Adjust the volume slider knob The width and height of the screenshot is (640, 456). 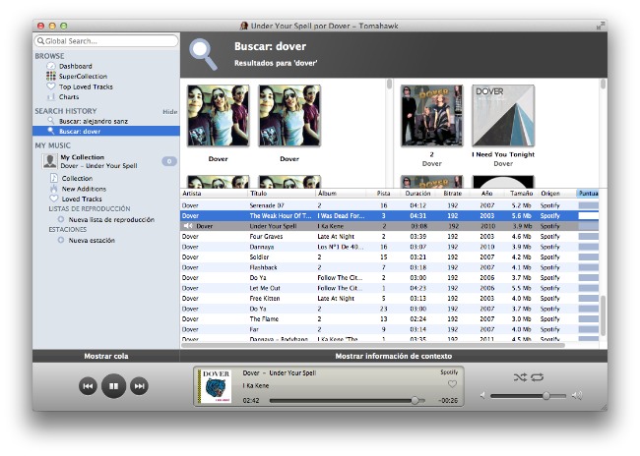[546, 395]
